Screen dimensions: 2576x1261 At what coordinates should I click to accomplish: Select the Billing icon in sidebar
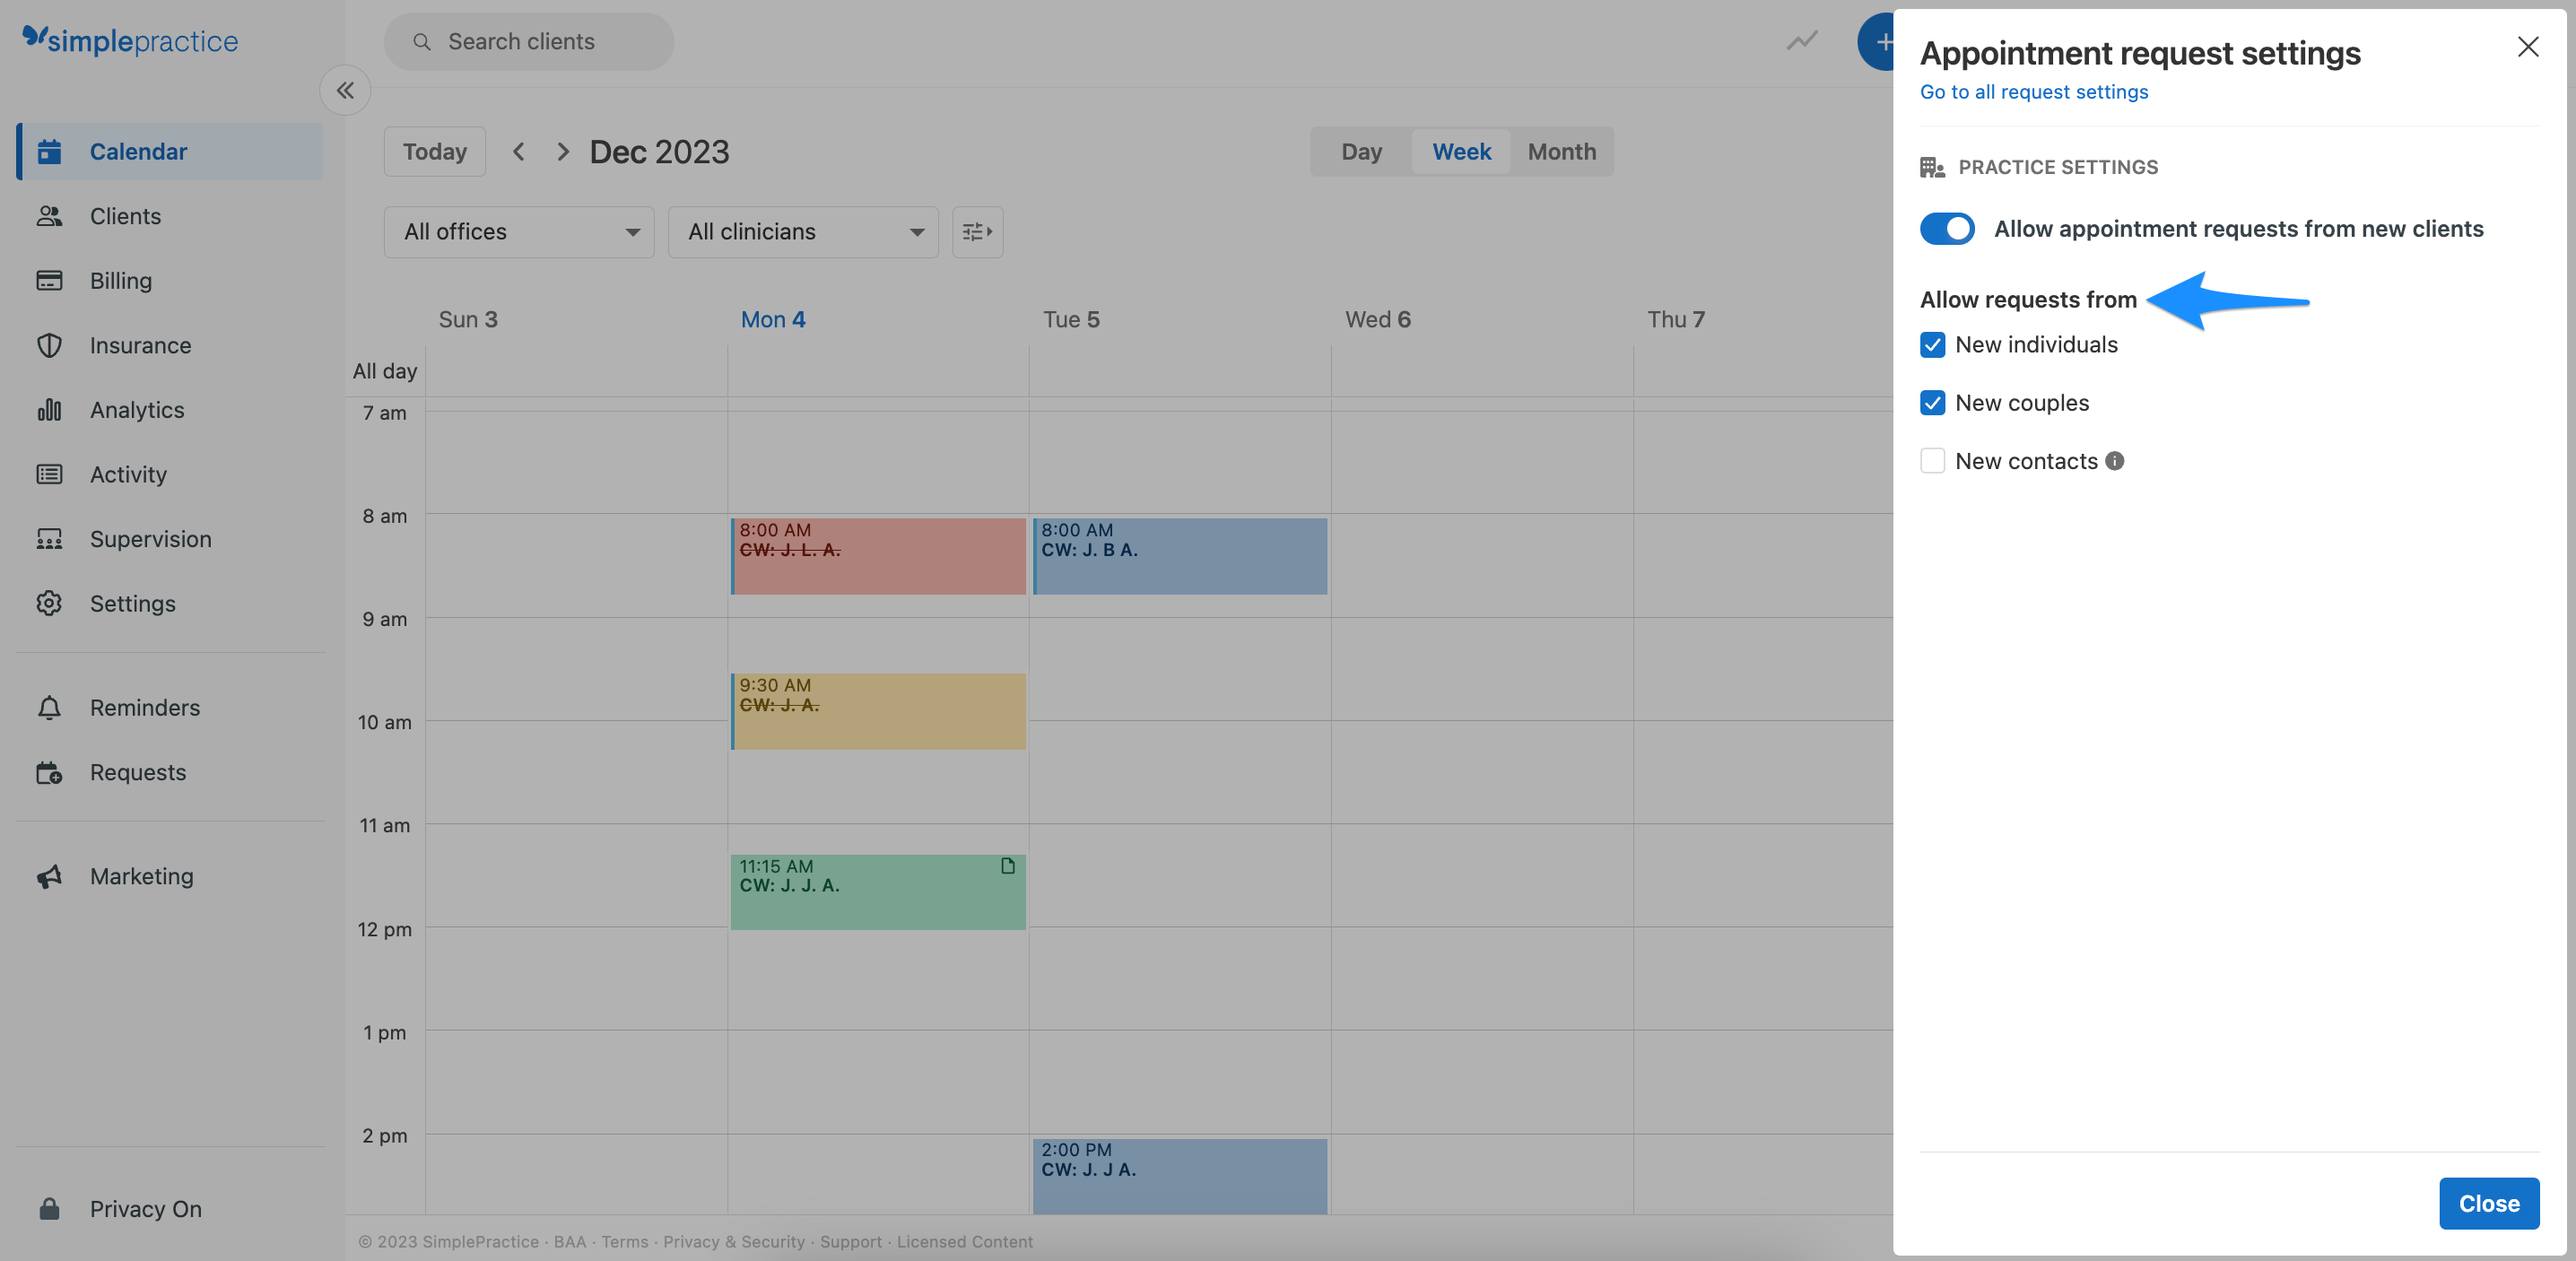click(49, 280)
